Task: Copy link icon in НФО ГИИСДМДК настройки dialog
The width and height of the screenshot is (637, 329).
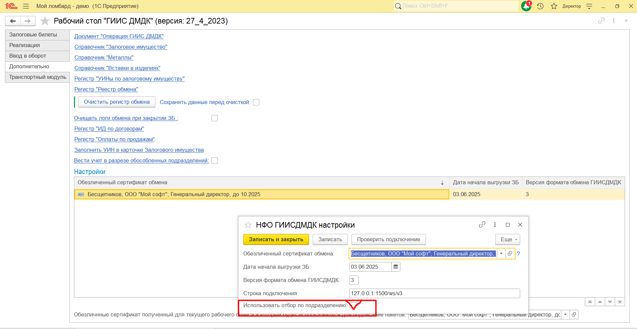Action: (x=482, y=225)
